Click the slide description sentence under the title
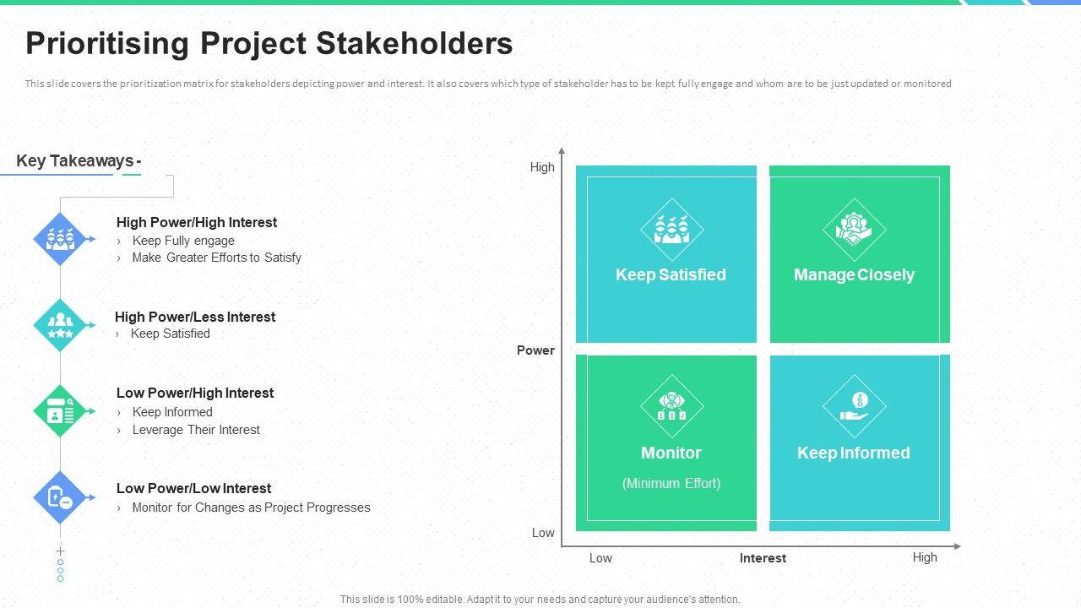This screenshot has width=1081, height=608. (x=488, y=84)
